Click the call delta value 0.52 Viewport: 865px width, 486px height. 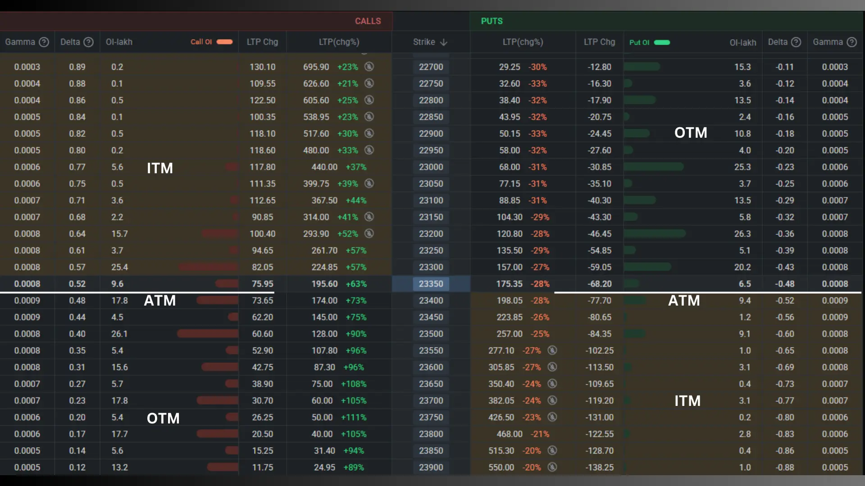coord(77,284)
